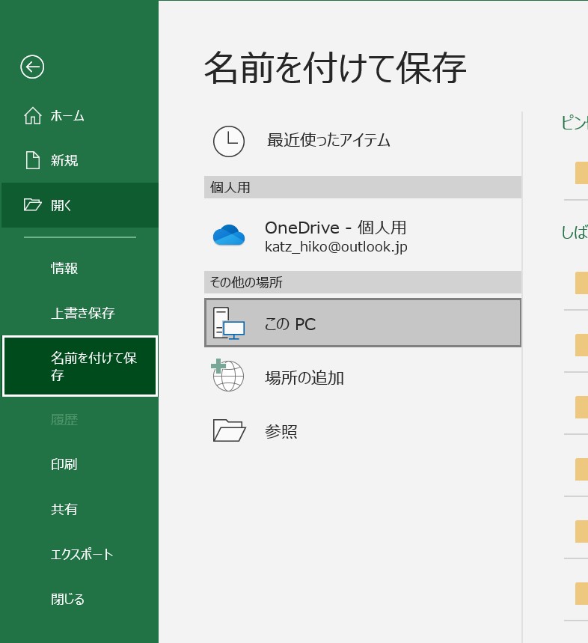Select この PC as save location

coord(363,323)
